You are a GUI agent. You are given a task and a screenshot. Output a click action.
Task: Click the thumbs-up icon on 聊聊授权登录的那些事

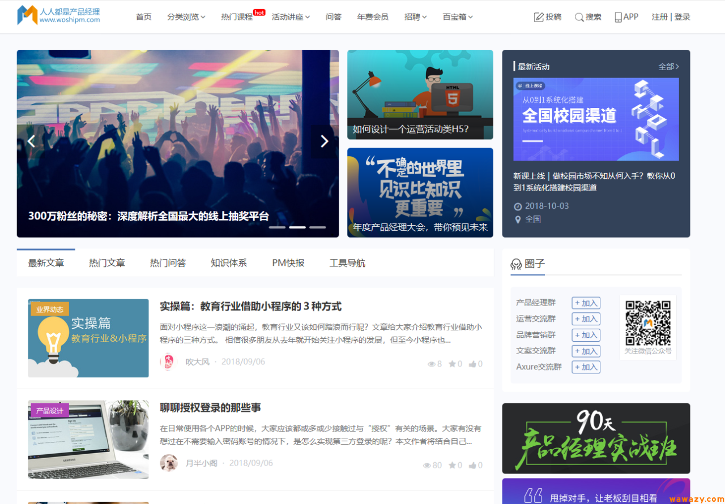tap(472, 465)
